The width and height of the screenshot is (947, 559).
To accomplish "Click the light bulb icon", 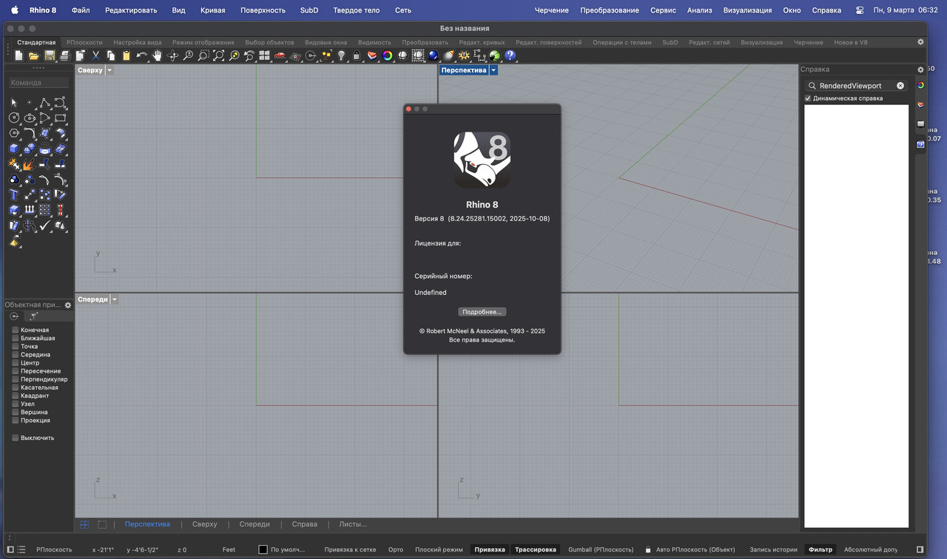I will pyautogui.click(x=341, y=55).
